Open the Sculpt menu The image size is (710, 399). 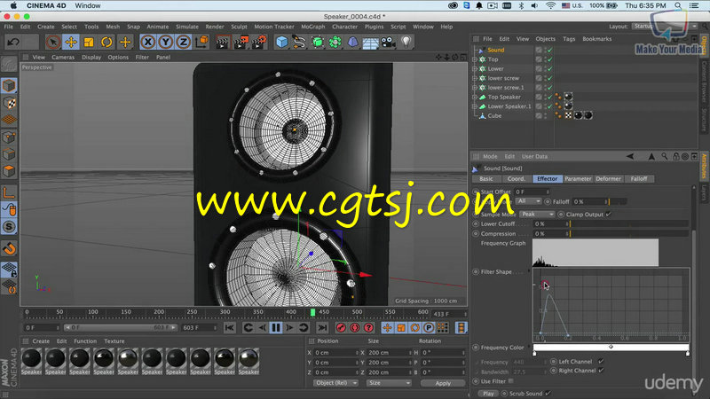point(239,27)
